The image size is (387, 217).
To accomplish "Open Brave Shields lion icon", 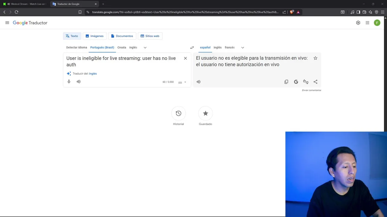I will [x=291, y=12].
